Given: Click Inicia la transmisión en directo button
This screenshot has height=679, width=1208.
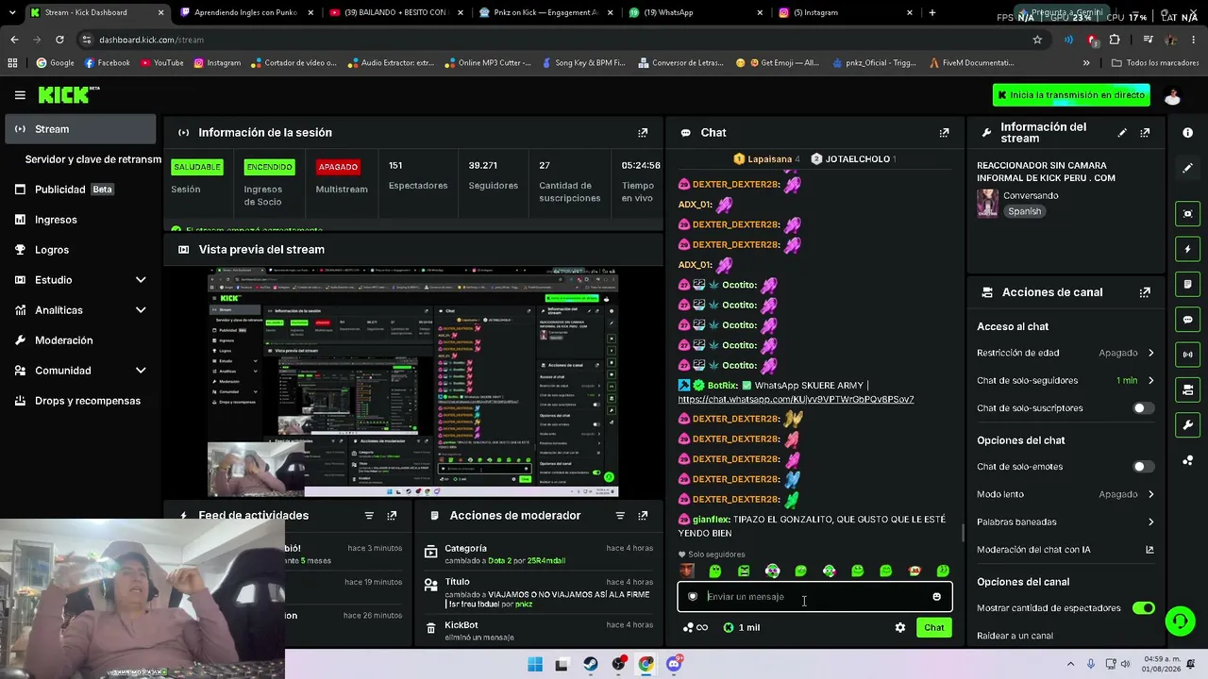Looking at the screenshot, I should pos(1070,95).
